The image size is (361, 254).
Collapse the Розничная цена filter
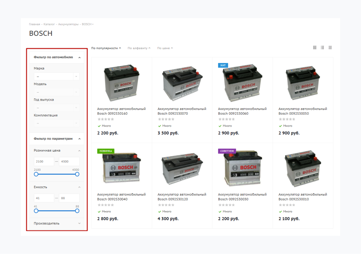click(79, 151)
